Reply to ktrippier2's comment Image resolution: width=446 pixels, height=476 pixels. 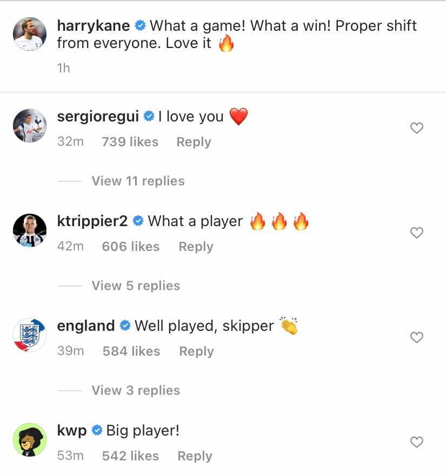tap(196, 247)
